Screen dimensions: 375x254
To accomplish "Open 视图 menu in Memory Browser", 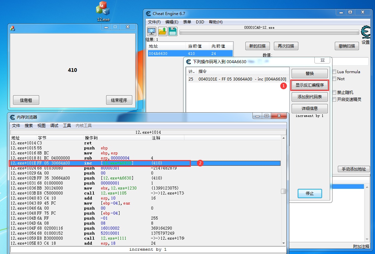I will tap(42, 126).
